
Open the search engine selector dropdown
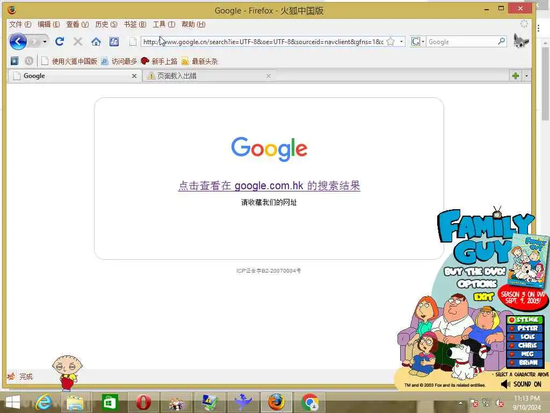418,42
